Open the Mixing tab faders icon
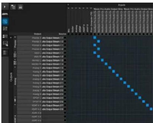Image resolution: width=153 pixels, height=123 pixels. click(x=5, y=29)
